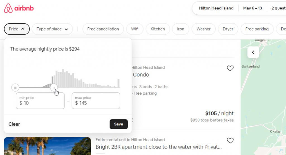The width and height of the screenshot is (286, 155).
Task: Save the first condo listing with heart icon
Action: 230,68
